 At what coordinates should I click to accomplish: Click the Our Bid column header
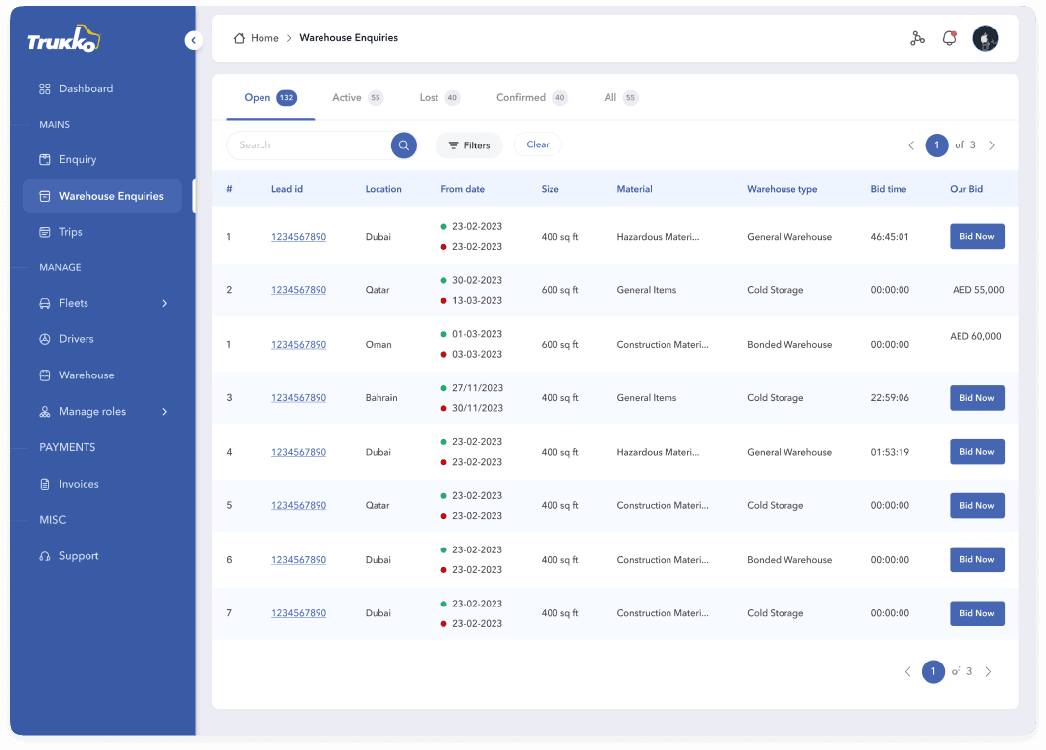coord(966,189)
